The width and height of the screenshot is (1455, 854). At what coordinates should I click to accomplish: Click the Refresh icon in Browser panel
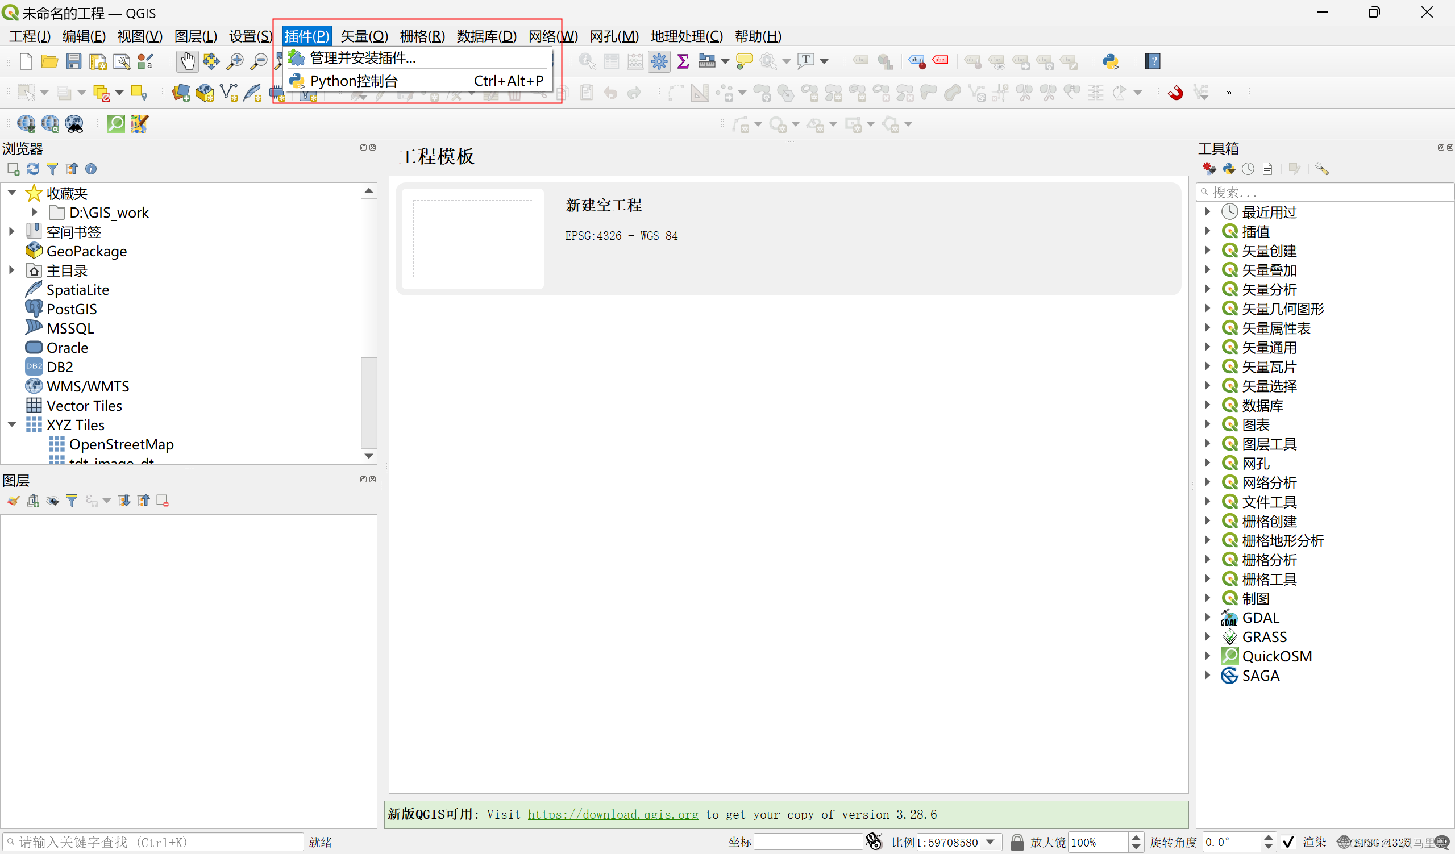click(x=33, y=169)
